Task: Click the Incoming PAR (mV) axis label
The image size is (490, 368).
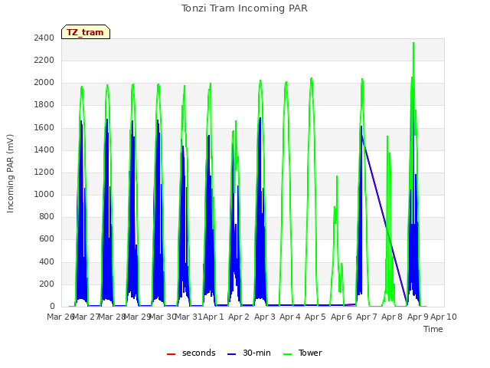Action: coord(10,174)
